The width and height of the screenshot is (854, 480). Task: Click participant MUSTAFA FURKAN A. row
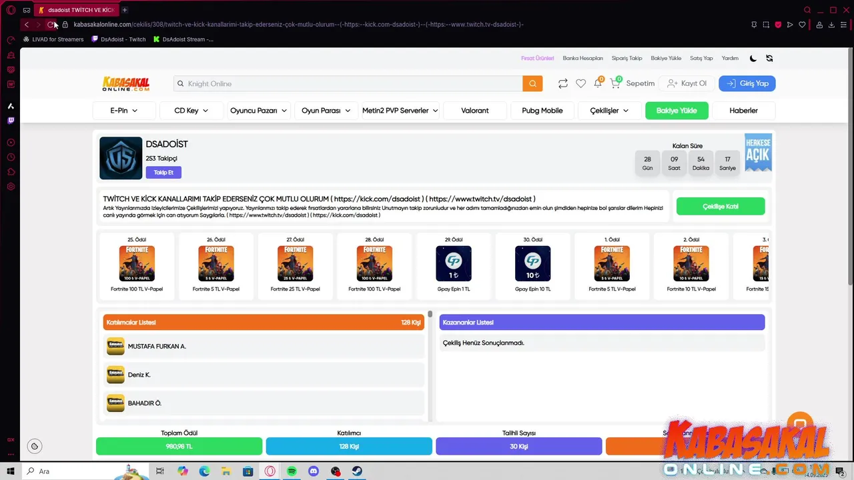tap(264, 347)
